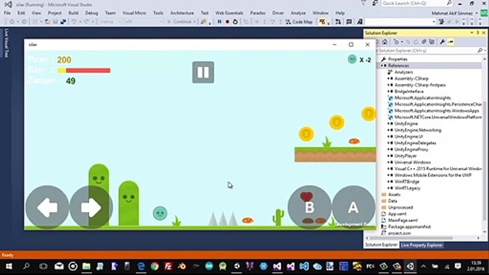Click Show All Files in Solution Explorer

[x=432, y=42]
